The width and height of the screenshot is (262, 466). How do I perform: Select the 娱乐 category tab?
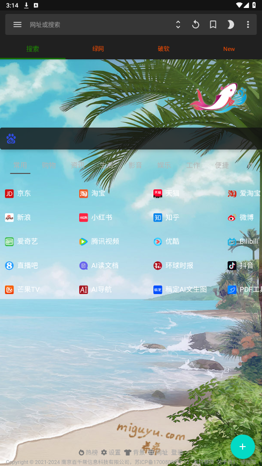click(164, 165)
